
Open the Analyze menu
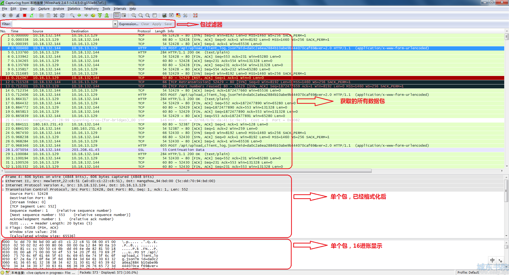(x=58, y=9)
